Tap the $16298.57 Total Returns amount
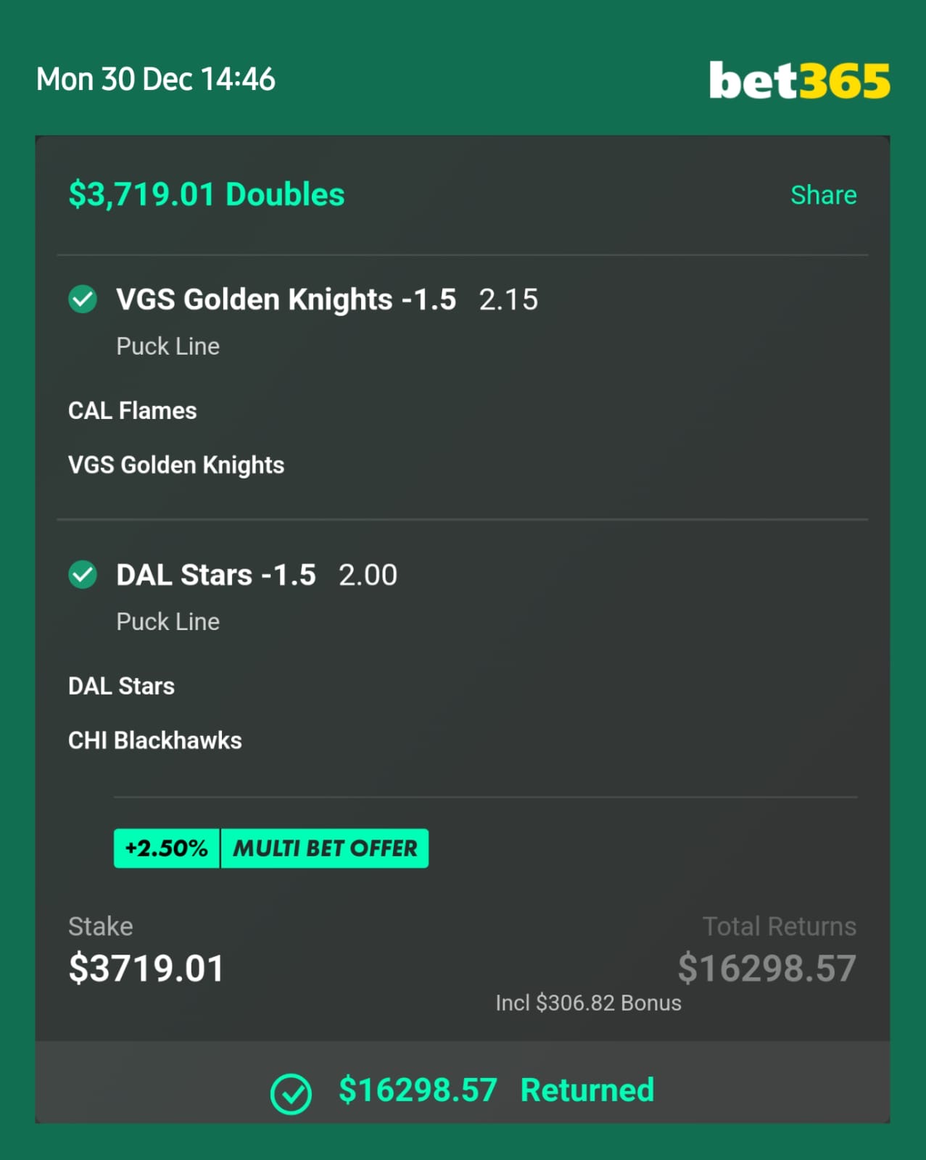This screenshot has height=1160, width=926. click(767, 969)
